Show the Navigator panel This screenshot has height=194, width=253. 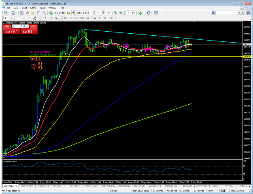pyautogui.click(x=33, y=13)
